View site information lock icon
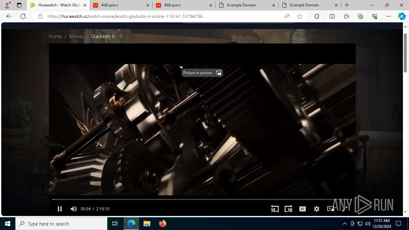The width and height of the screenshot is (409, 230). [x=40, y=16]
